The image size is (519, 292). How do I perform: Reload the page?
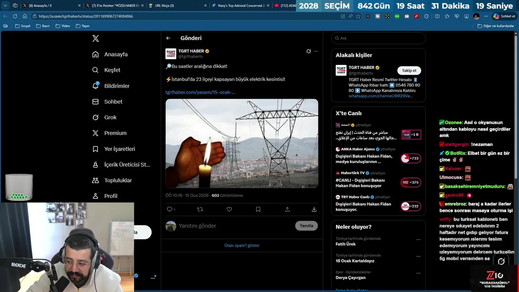tap(15, 16)
